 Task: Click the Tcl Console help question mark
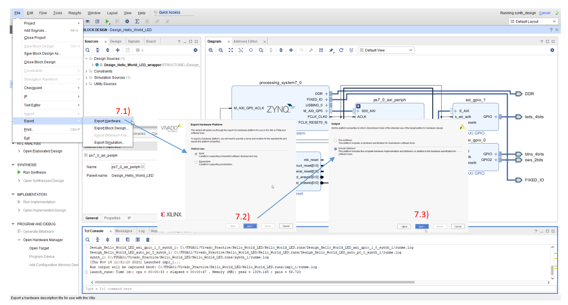pyautogui.click(x=536, y=231)
